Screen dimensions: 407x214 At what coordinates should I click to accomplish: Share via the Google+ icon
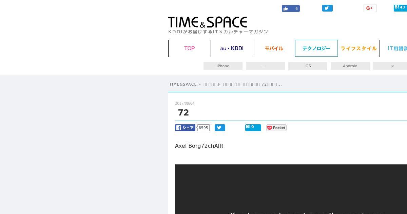click(370, 8)
